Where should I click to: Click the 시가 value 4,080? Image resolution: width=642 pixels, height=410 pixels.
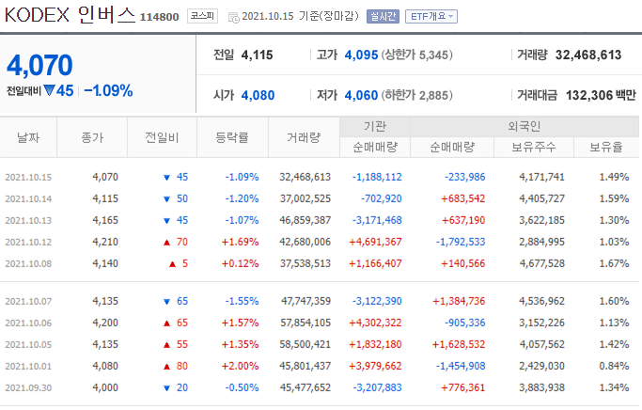click(x=258, y=95)
